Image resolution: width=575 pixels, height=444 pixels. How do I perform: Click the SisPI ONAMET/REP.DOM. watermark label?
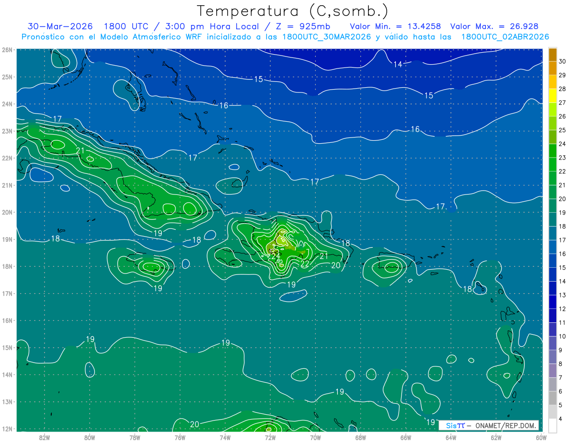click(x=489, y=425)
